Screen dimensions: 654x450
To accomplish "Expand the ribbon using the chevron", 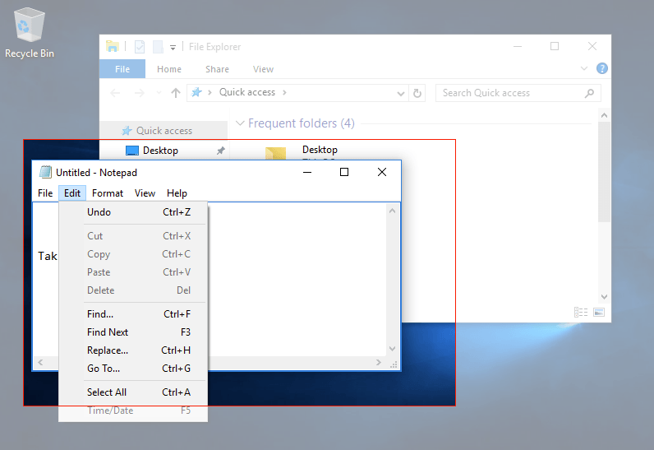I will [584, 69].
